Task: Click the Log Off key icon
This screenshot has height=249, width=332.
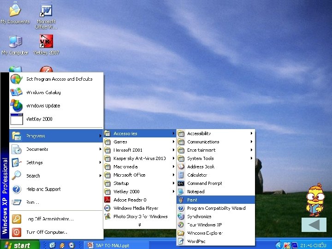Action: (x=17, y=219)
